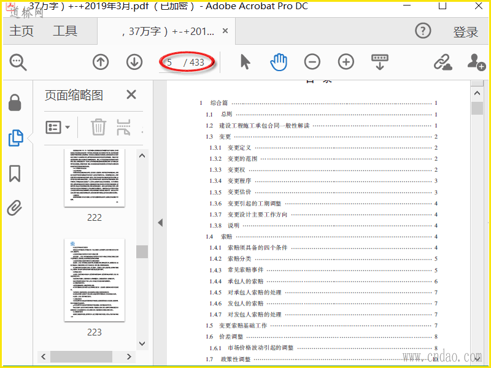
Task: Click TOC entry 1.6.1 市场价格波动引起的调整
Action: click(323, 348)
